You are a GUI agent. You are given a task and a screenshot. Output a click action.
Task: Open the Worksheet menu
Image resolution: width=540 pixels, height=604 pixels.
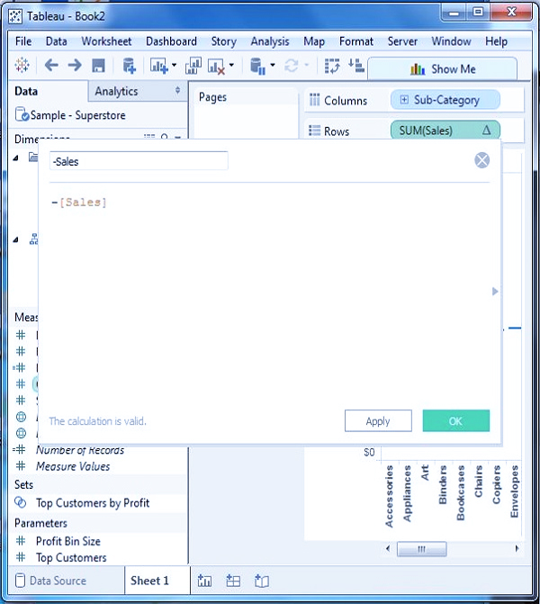tap(106, 41)
